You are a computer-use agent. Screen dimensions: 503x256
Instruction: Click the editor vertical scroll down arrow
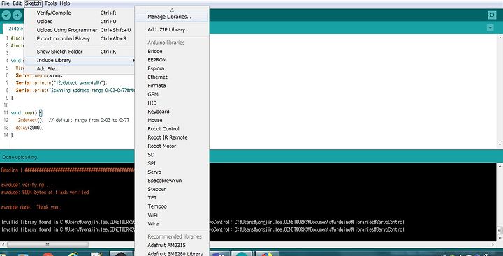[500, 144]
